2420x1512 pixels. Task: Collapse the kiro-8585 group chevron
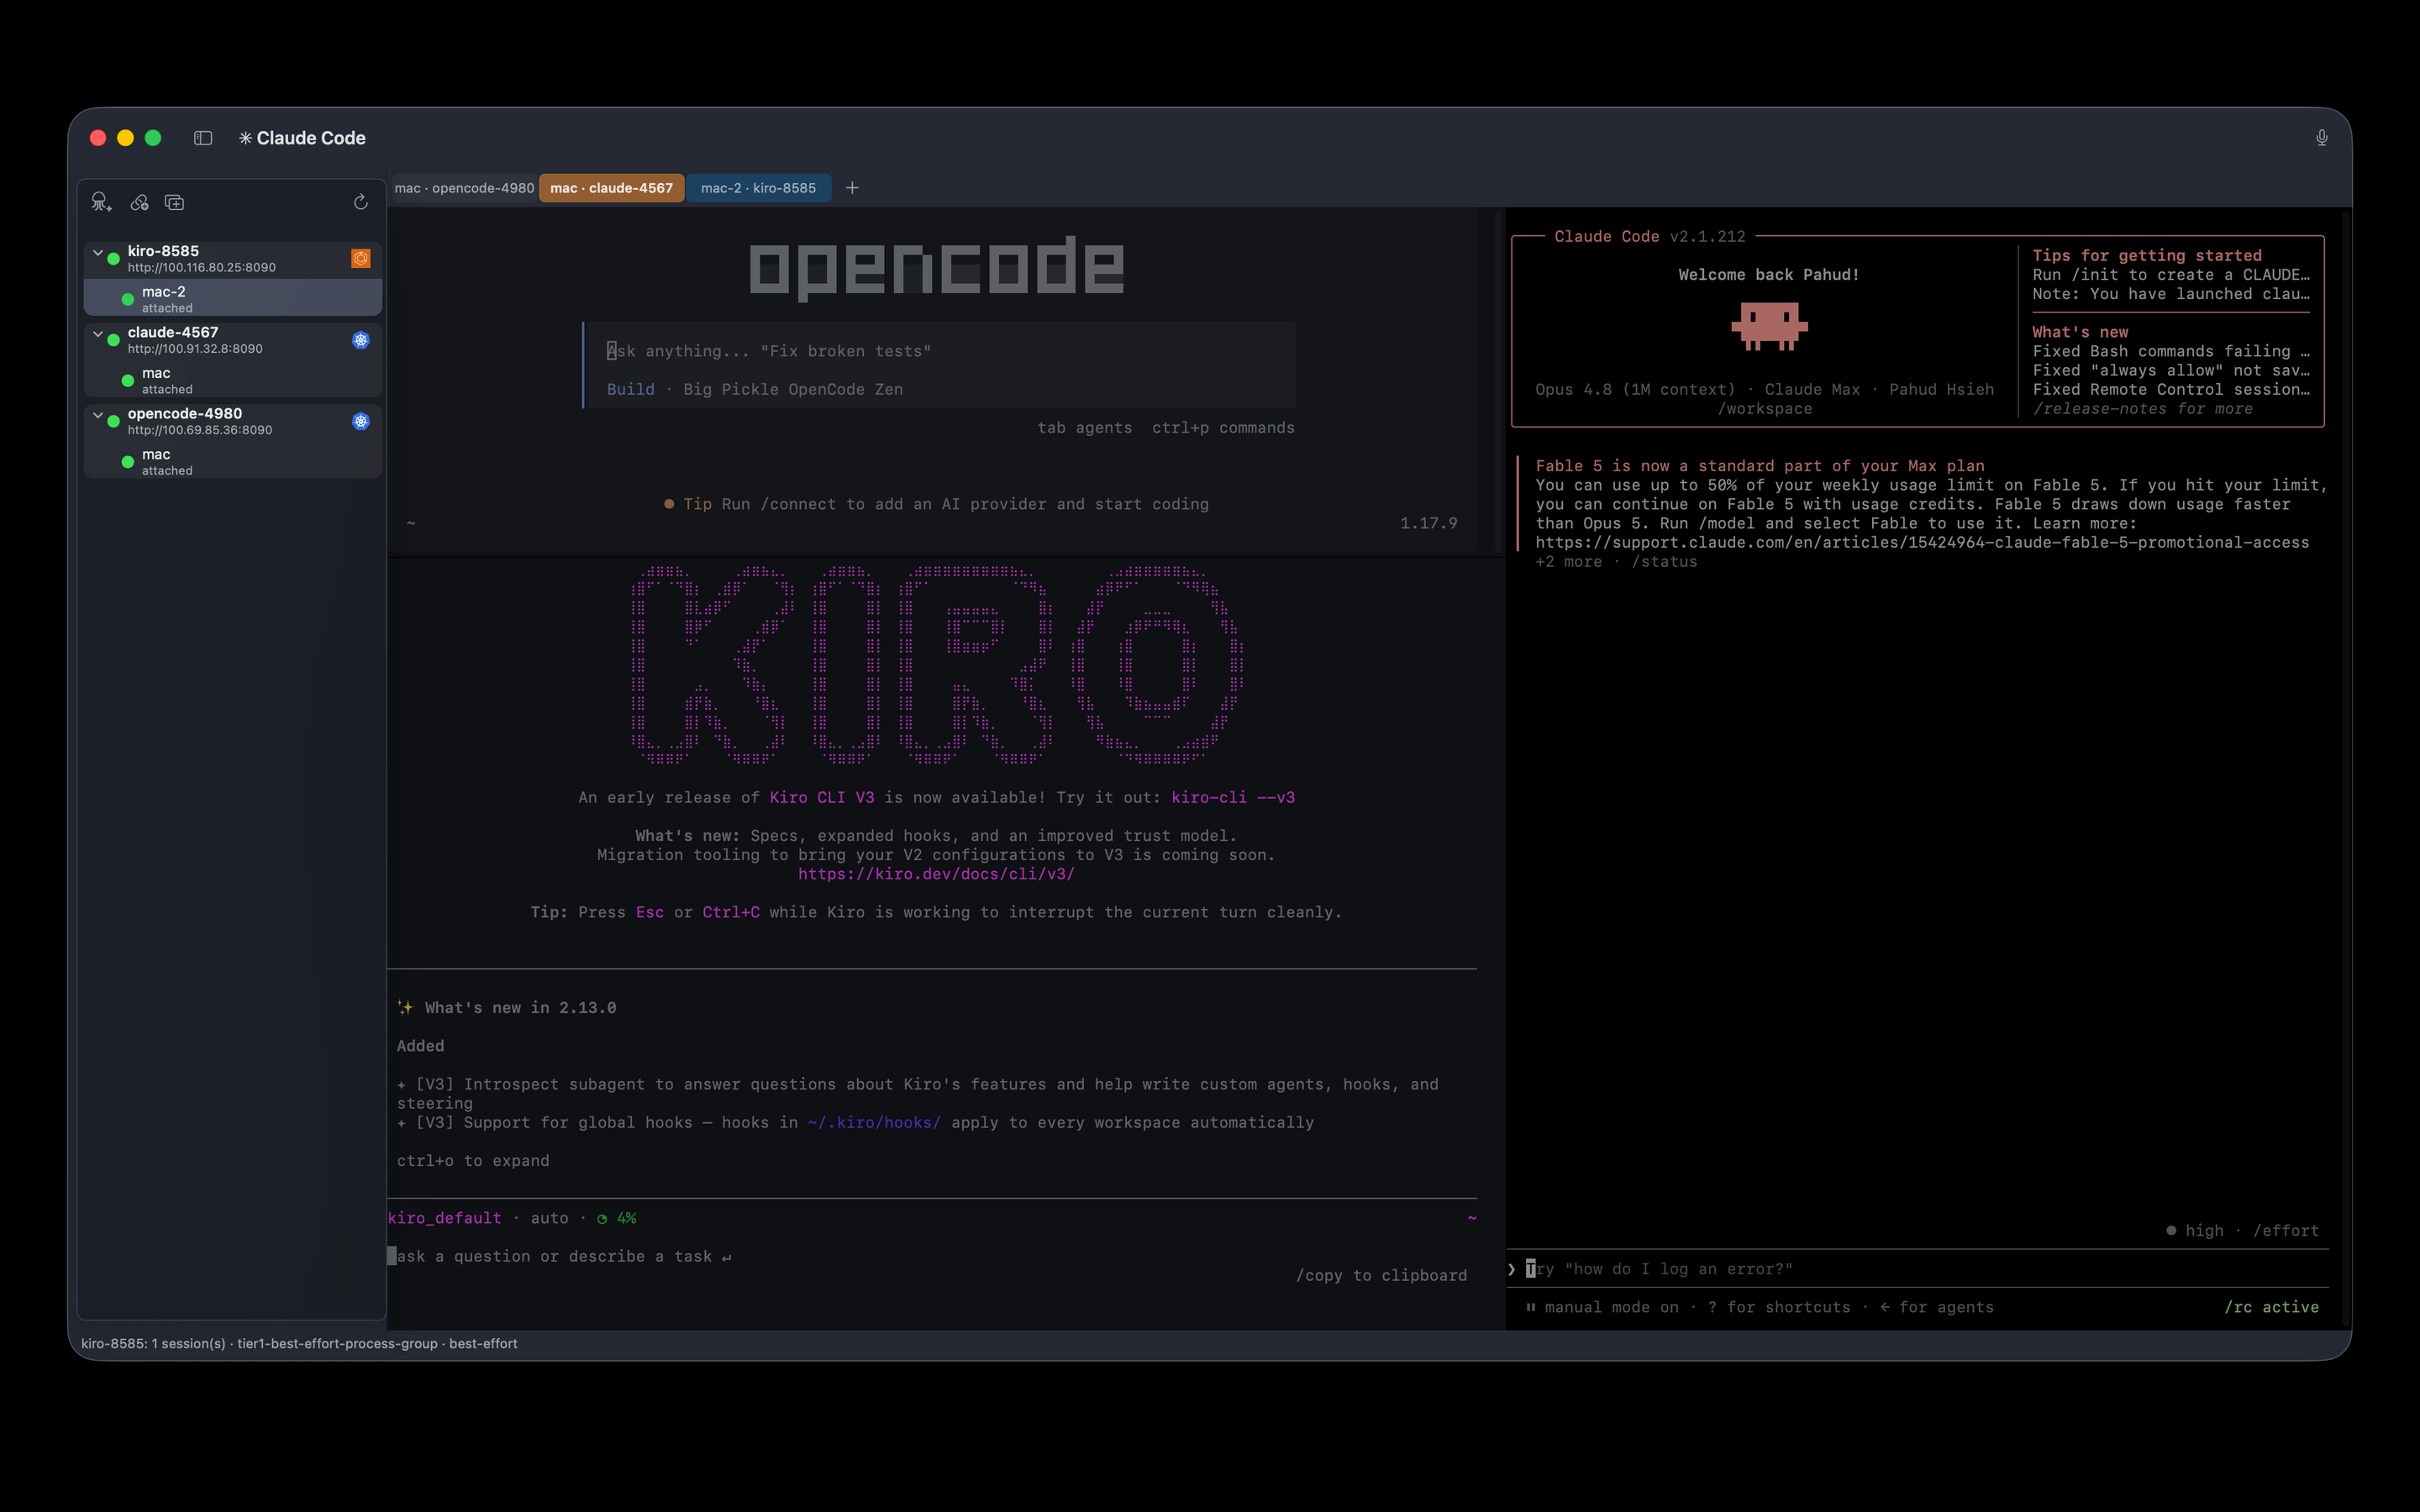click(98, 252)
